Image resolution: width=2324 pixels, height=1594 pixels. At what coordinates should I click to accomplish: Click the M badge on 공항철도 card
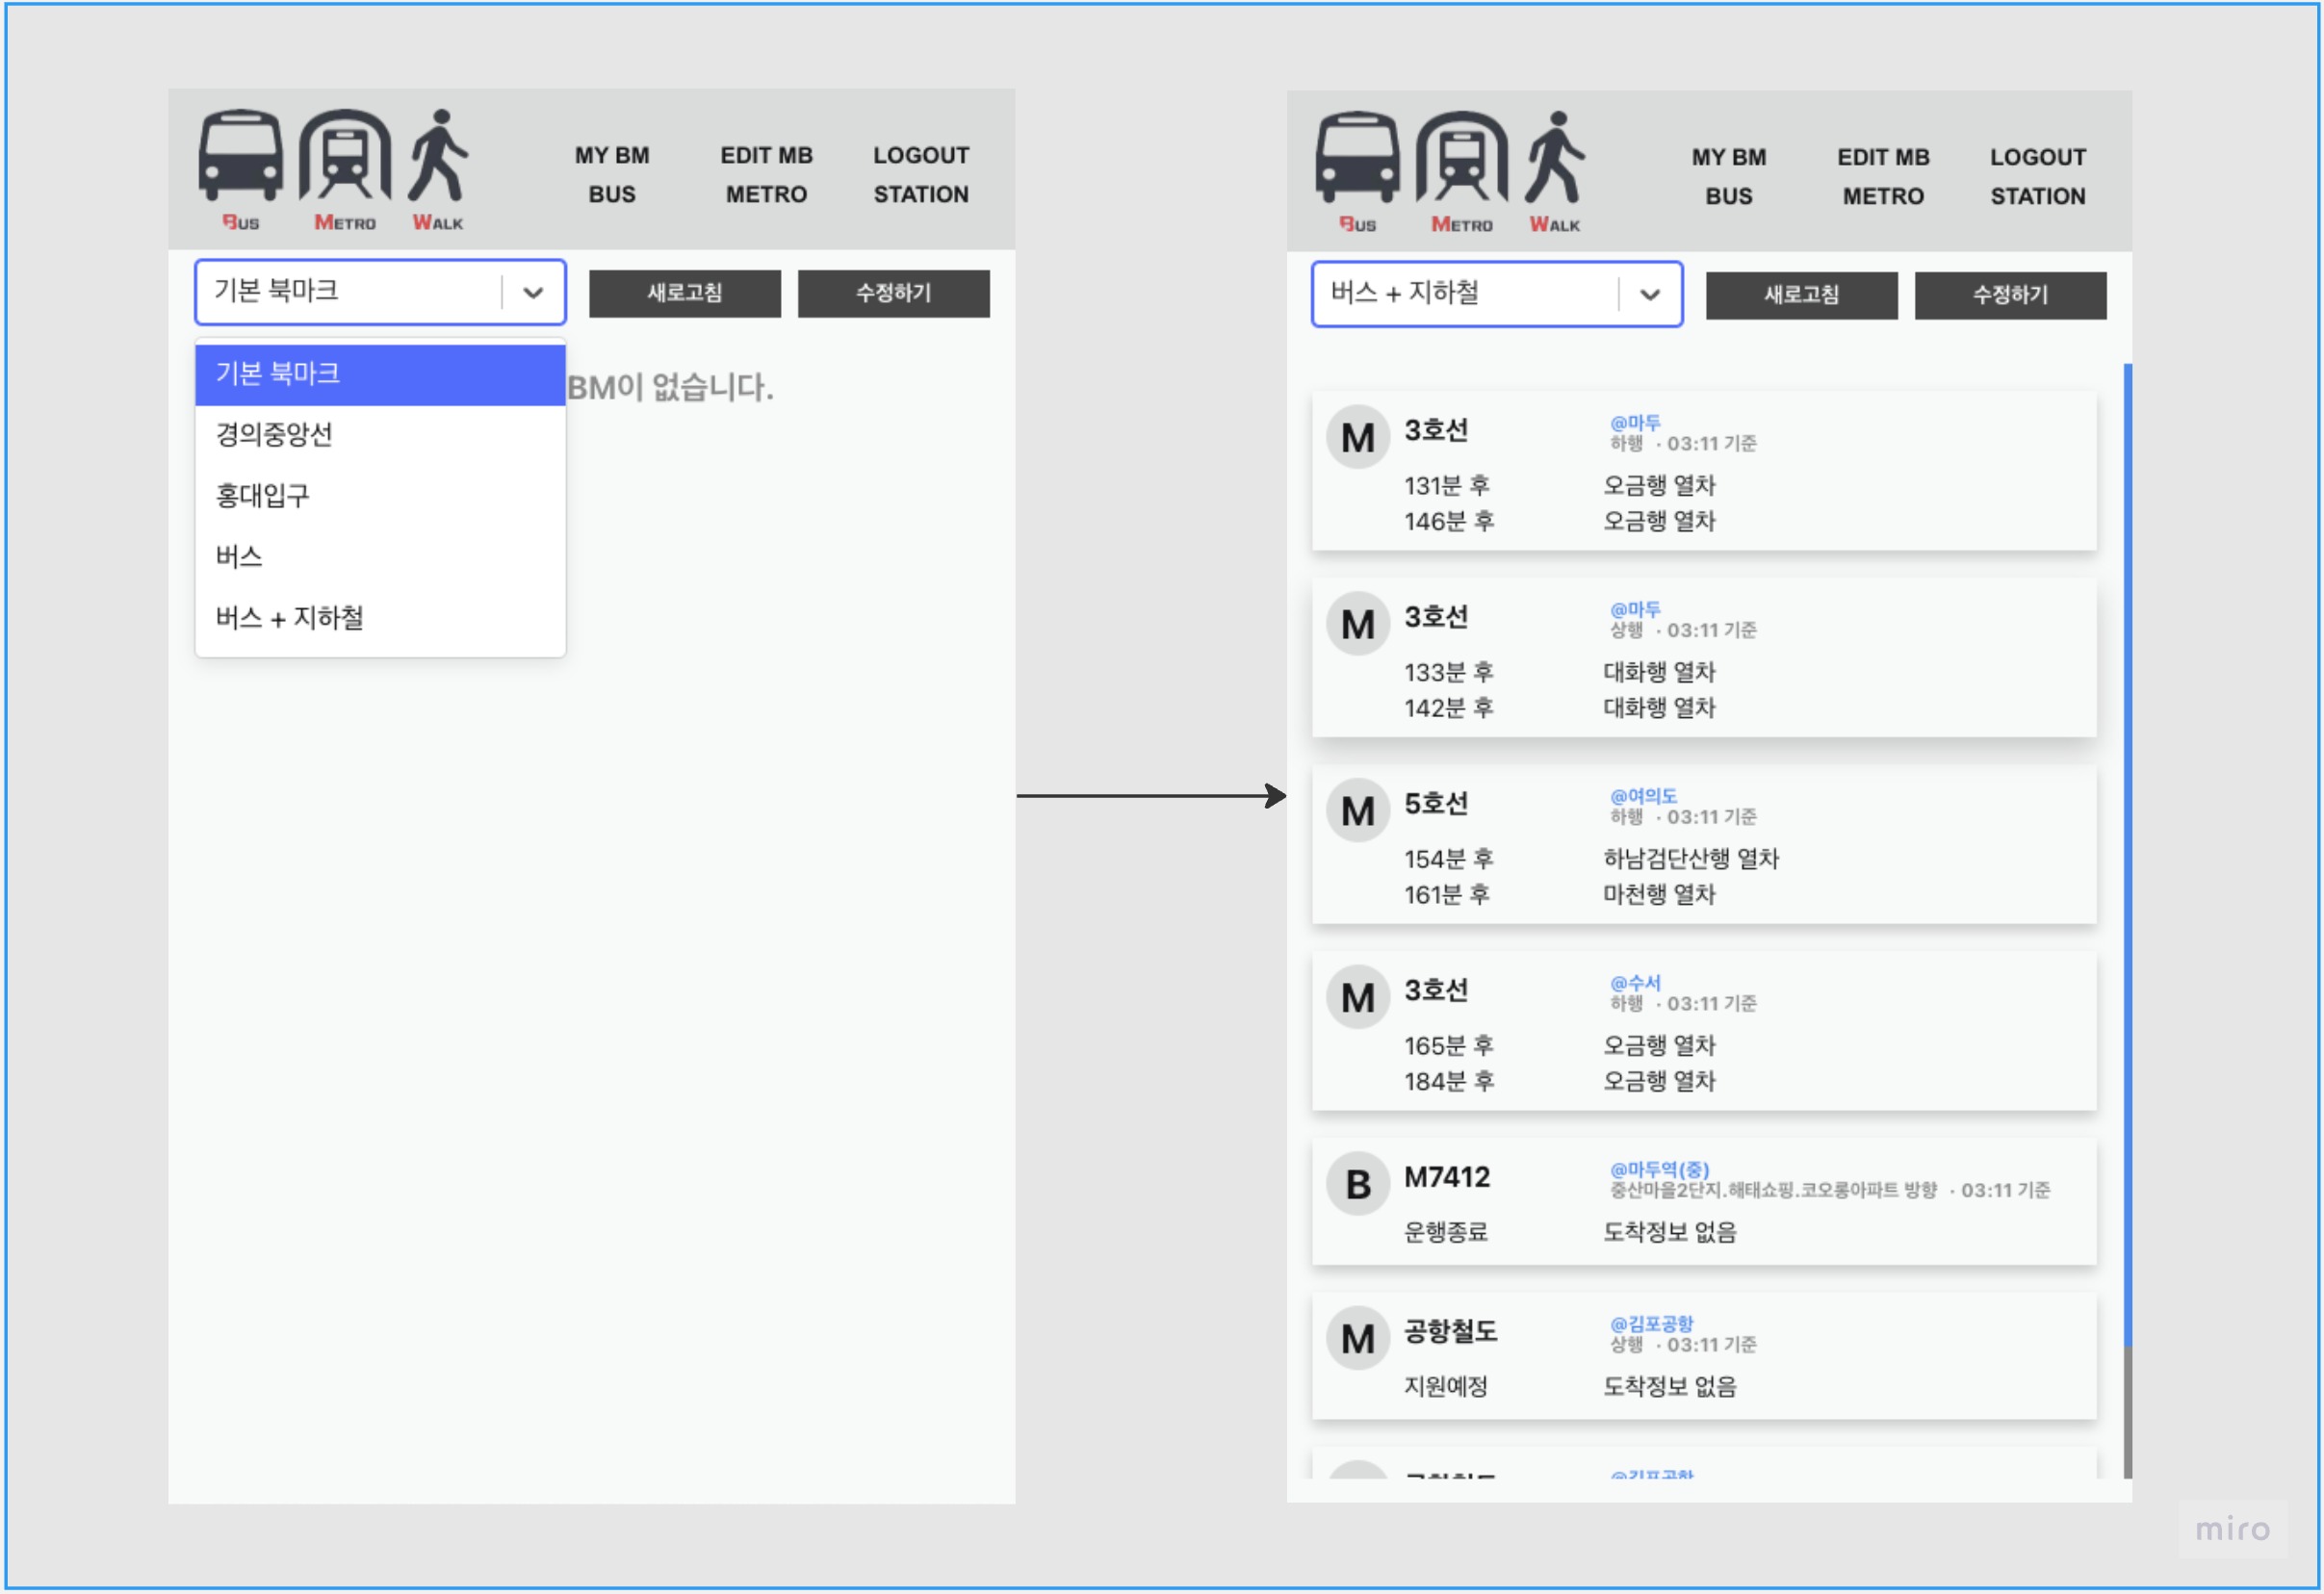pos(1357,1339)
